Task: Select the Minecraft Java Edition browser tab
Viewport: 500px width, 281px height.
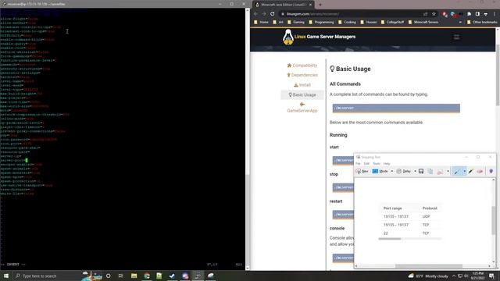Action: tap(284, 5)
